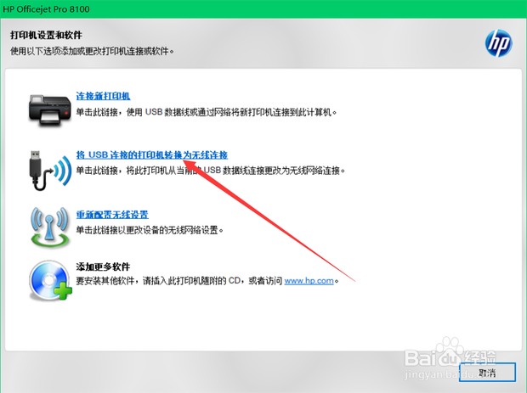
Task: Click the HP Officejet Pro 8100 title
Action: point(46,9)
